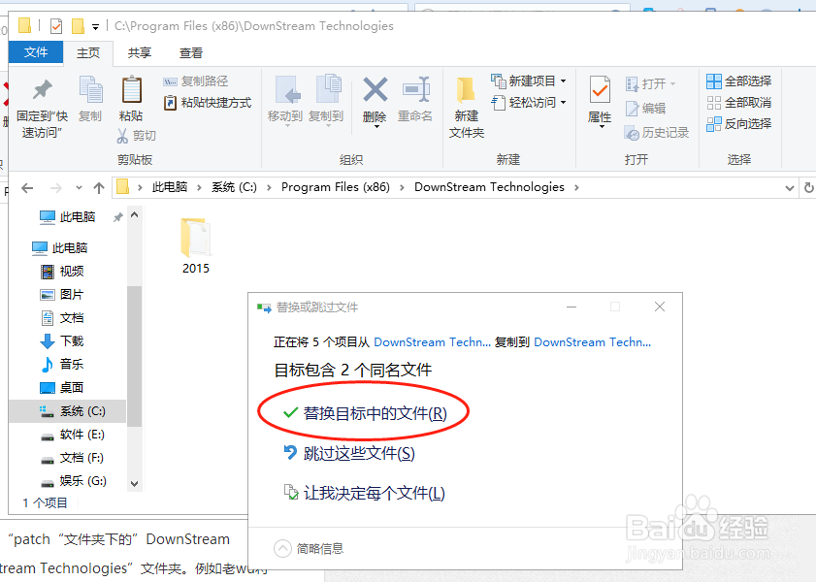Click the Cut scissors (剪切)
This screenshot has width=816, height=582.
point(137,136)
